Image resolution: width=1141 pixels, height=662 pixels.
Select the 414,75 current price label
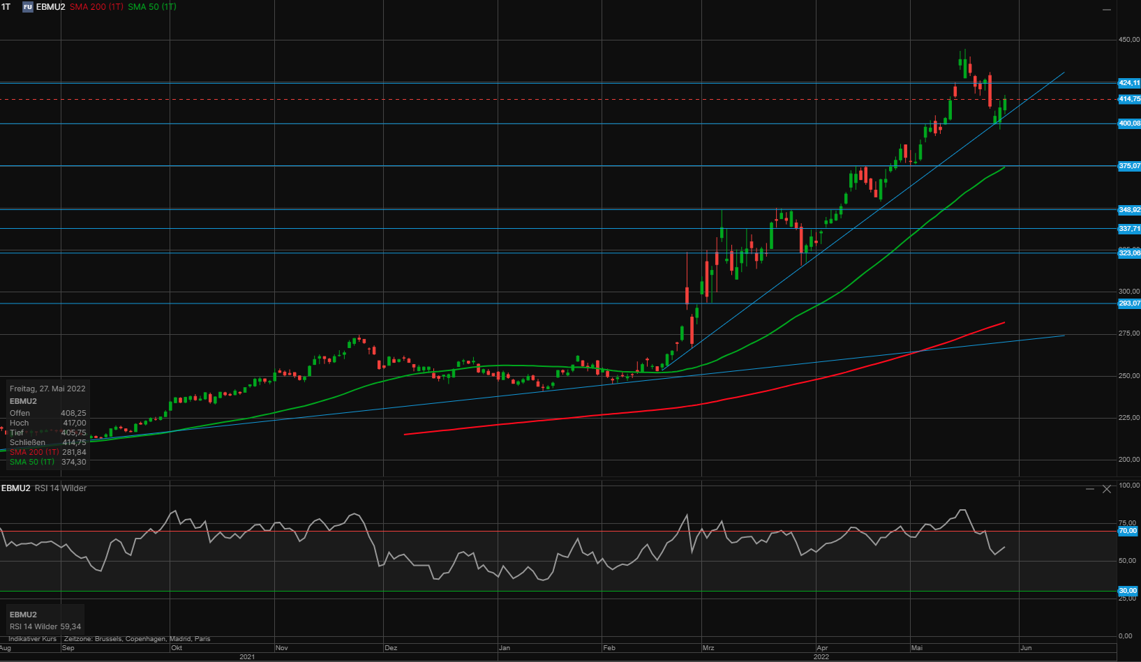(1128, 99)
